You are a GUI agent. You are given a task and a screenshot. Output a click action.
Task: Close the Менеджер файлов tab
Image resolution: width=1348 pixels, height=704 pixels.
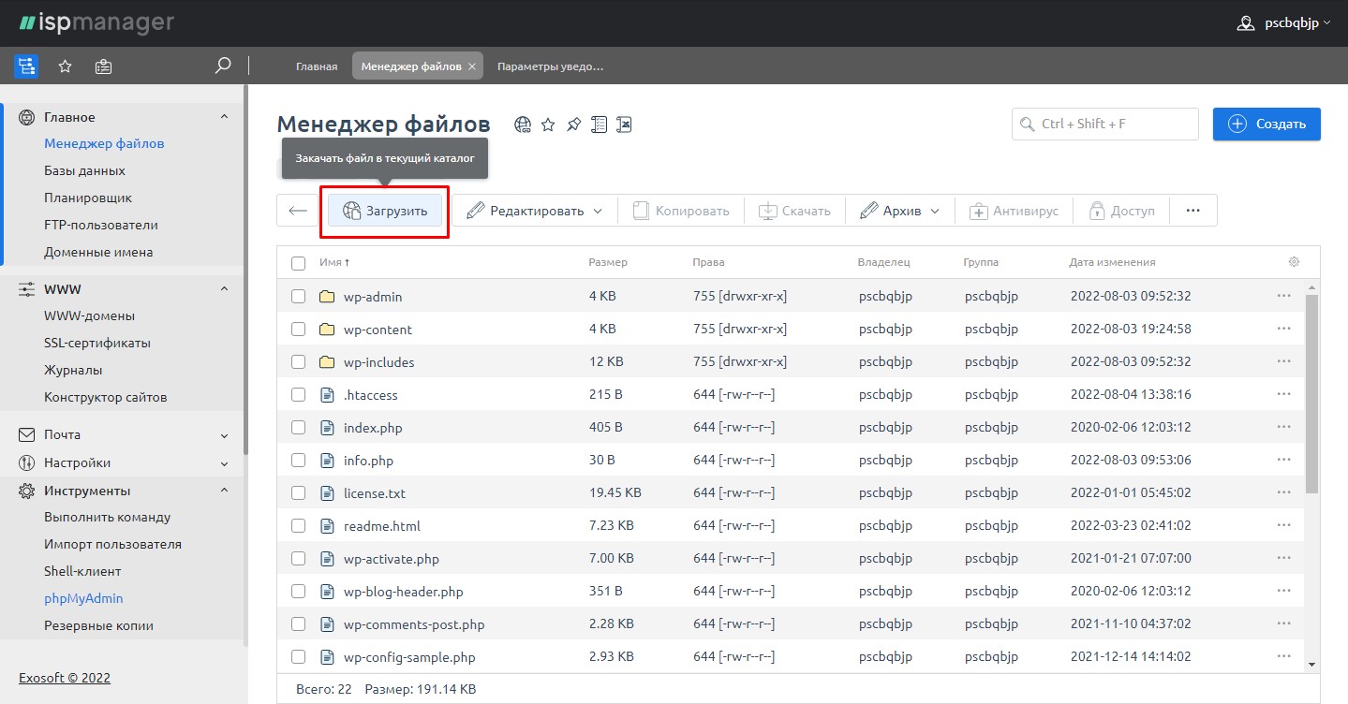point(472,66)
